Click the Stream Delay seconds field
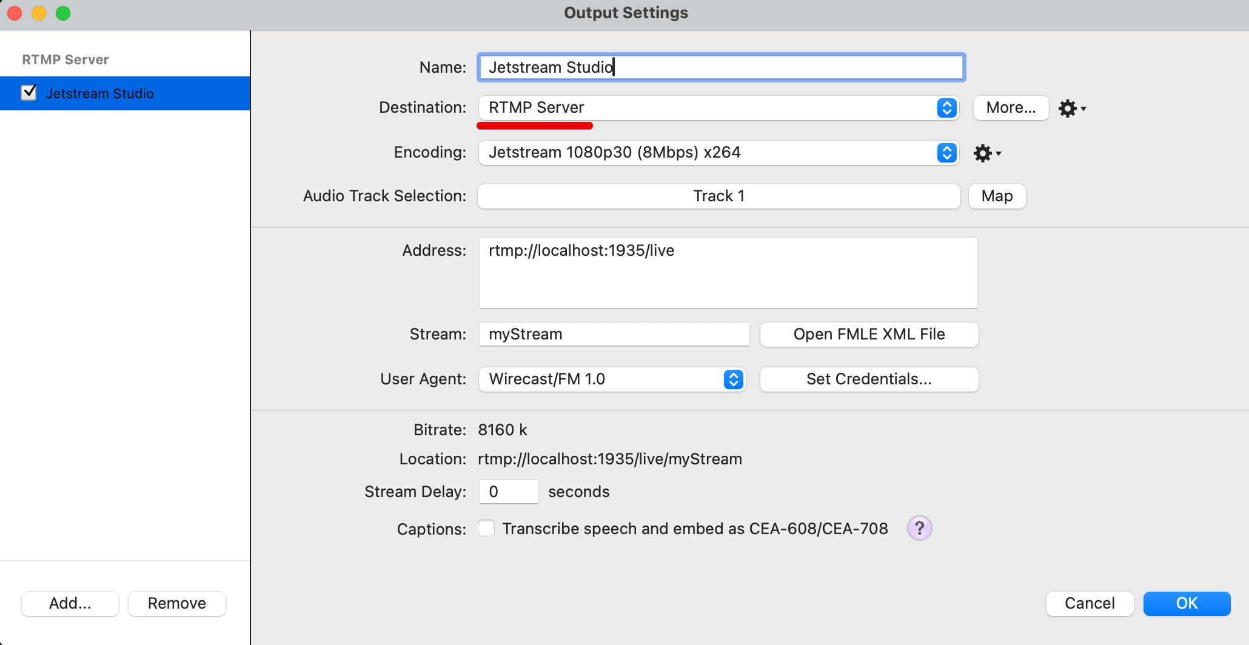 509,492
